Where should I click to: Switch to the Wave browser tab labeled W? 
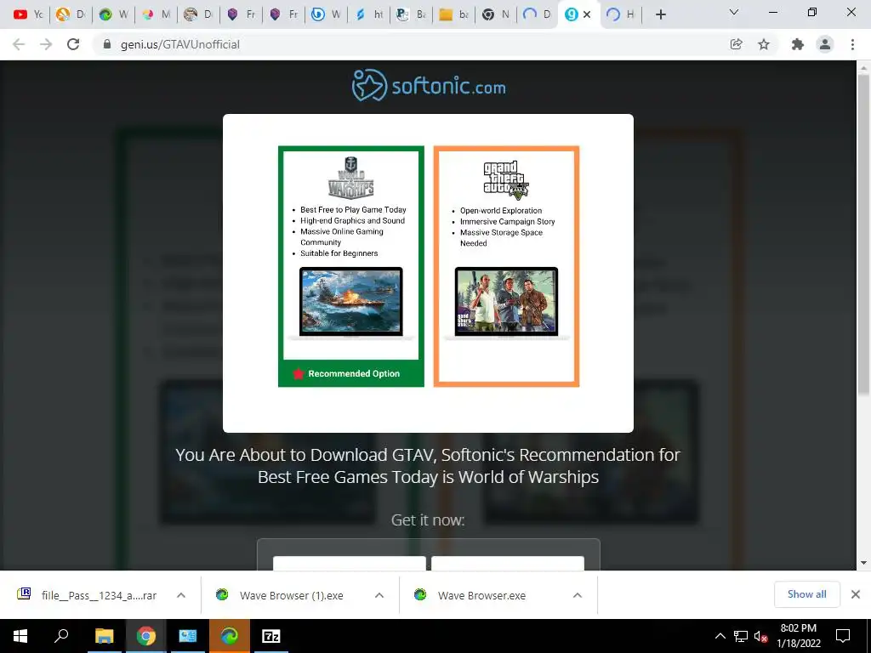(113, 14)
